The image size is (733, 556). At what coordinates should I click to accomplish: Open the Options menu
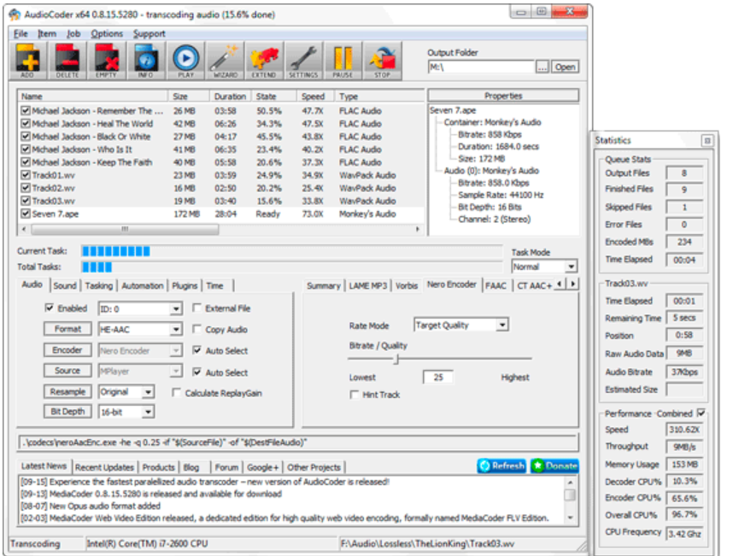point(107,33)
